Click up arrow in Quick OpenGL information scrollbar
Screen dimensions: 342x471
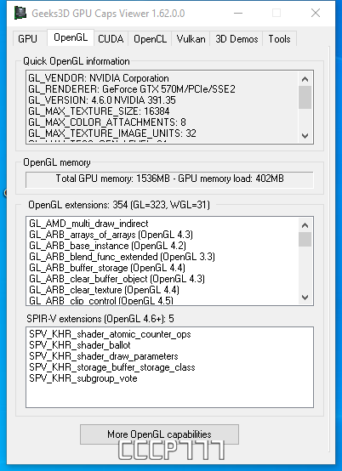tap(305, 79)
